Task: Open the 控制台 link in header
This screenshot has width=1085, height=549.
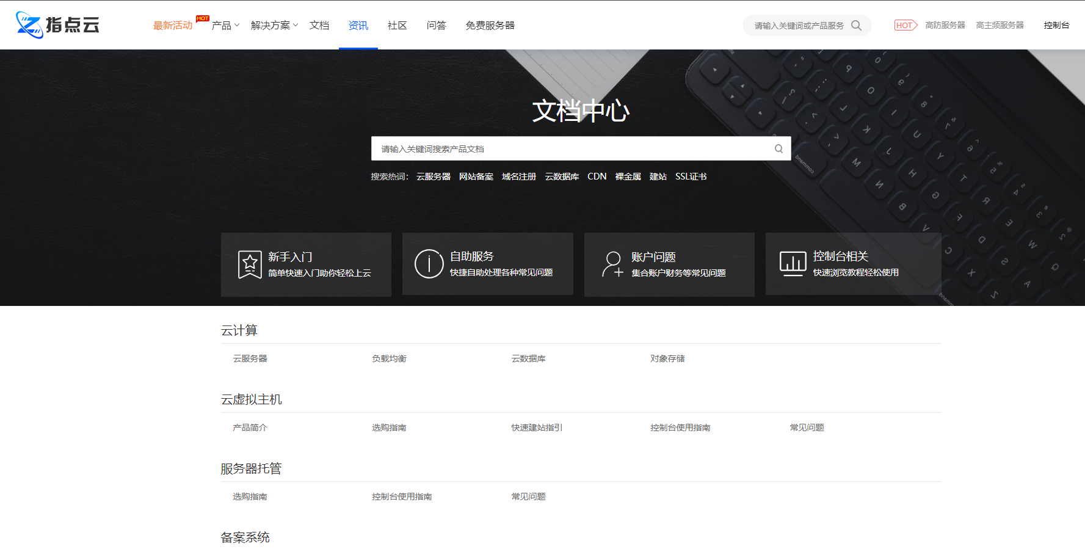Action: click(1056, 26)
